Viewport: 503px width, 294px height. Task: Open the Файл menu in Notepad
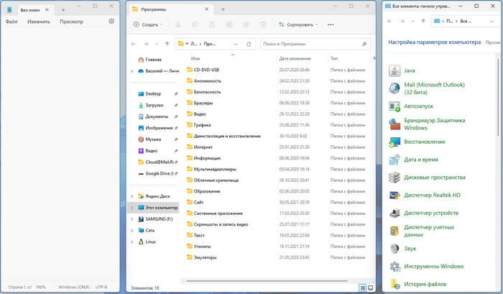click(x=11, y=22)
